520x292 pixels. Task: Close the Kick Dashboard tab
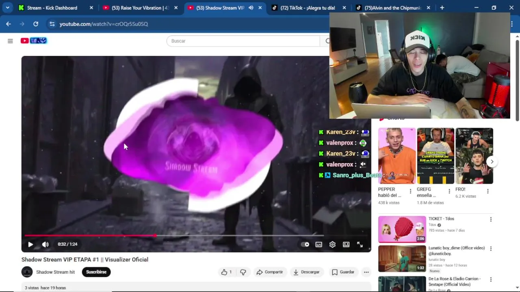click(x=91, y=8)
